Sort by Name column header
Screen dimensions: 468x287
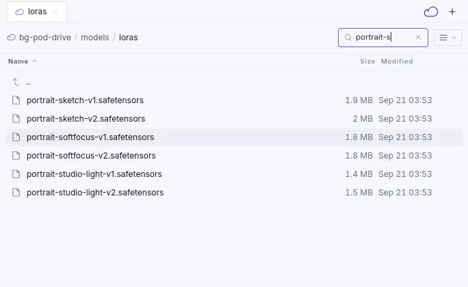pos(18,61)
